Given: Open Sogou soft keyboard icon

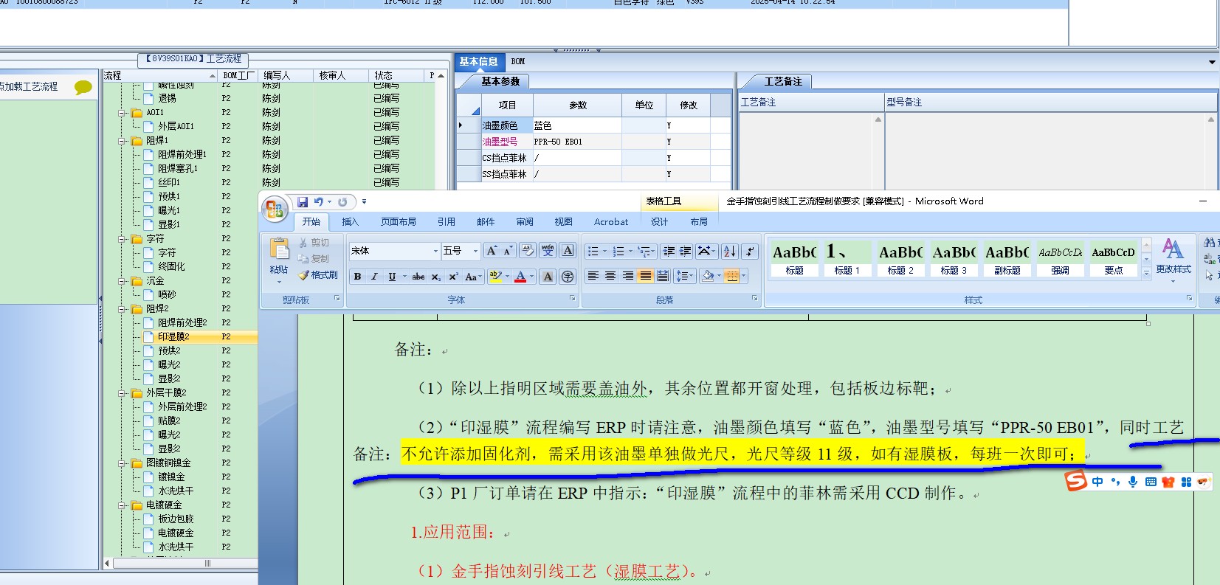Looking at the screenshot, I should click(x=1151, y=482).
